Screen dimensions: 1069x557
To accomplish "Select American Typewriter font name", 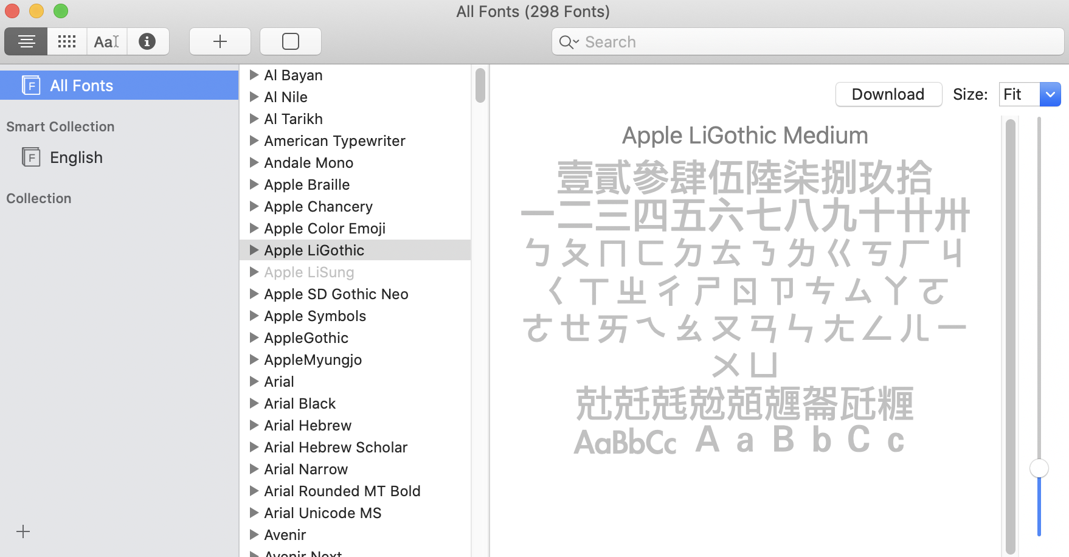I will (334, 140).
